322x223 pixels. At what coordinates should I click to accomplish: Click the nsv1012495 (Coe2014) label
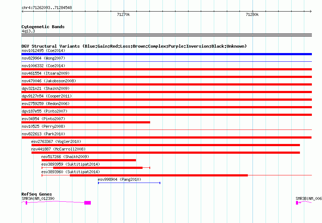tap(43, 51)
